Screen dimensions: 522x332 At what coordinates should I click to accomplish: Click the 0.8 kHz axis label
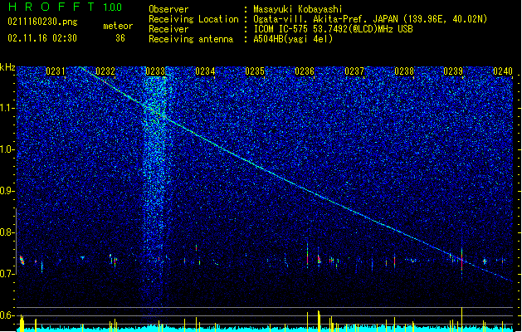point(7,232)
